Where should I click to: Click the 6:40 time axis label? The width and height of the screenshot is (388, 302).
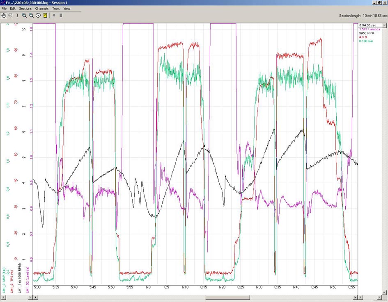click(296, 287)
